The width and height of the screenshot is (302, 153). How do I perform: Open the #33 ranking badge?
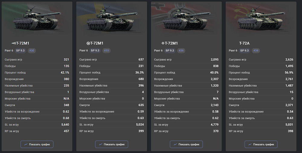click(106, 50)
